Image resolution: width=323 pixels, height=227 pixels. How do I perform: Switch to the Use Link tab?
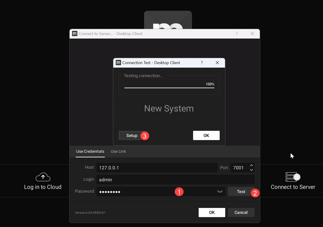pyautogui.click(x=118, y=151)
